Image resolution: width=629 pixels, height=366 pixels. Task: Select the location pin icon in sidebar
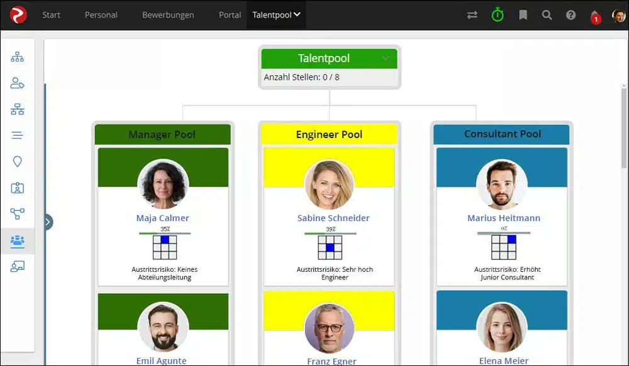click(x=17, y=161)
